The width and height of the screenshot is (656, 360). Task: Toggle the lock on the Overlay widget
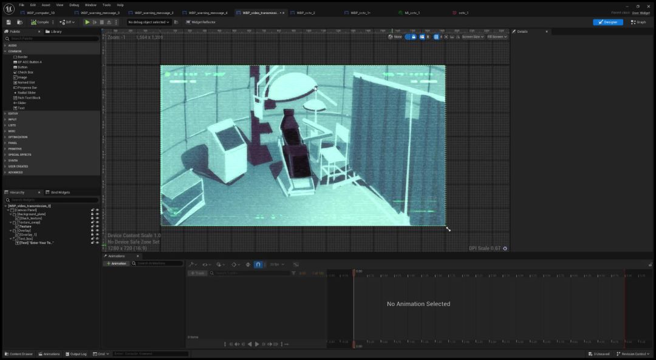pyautogui.click(x=92, y=230)
